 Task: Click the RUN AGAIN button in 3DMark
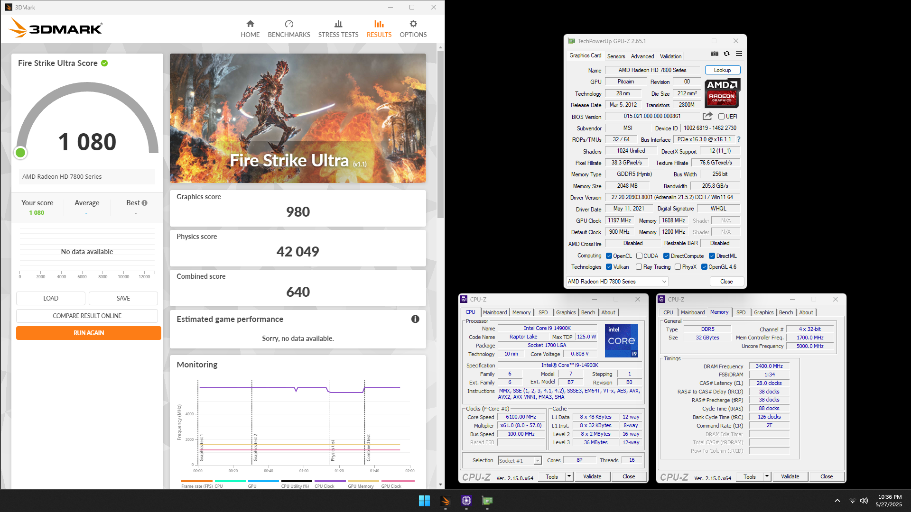tap(88, 333)
